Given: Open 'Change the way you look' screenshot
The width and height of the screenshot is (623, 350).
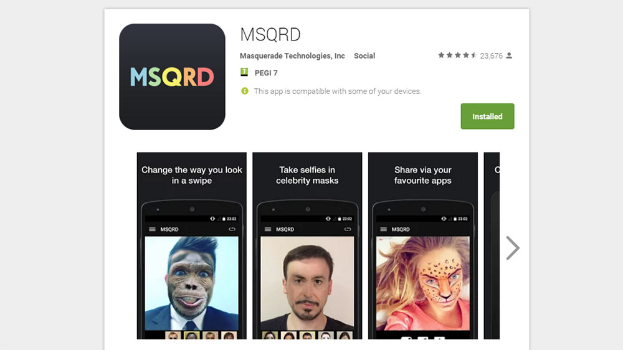Looking at the screenshot, I should [x=191, y=245].
